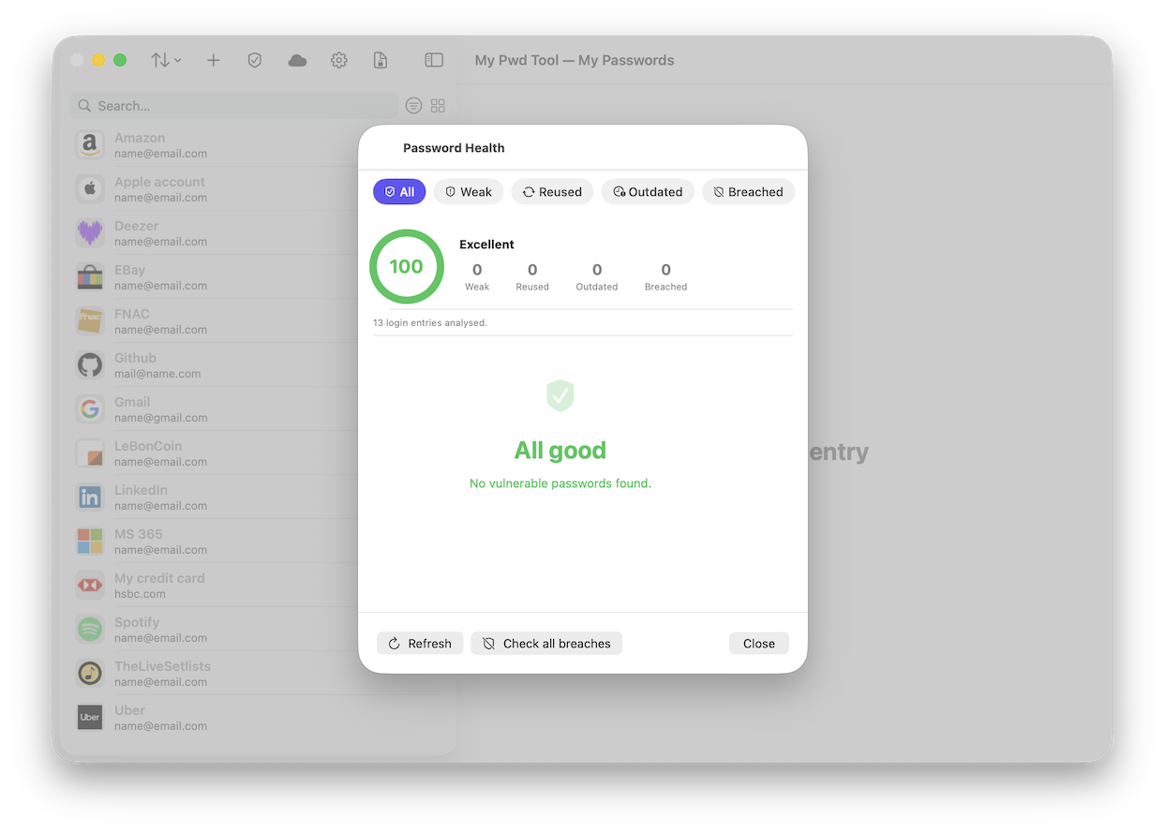Toggle the sidebar panel icon
This screenshot has height=832, width=1165.
pos(434,60)
